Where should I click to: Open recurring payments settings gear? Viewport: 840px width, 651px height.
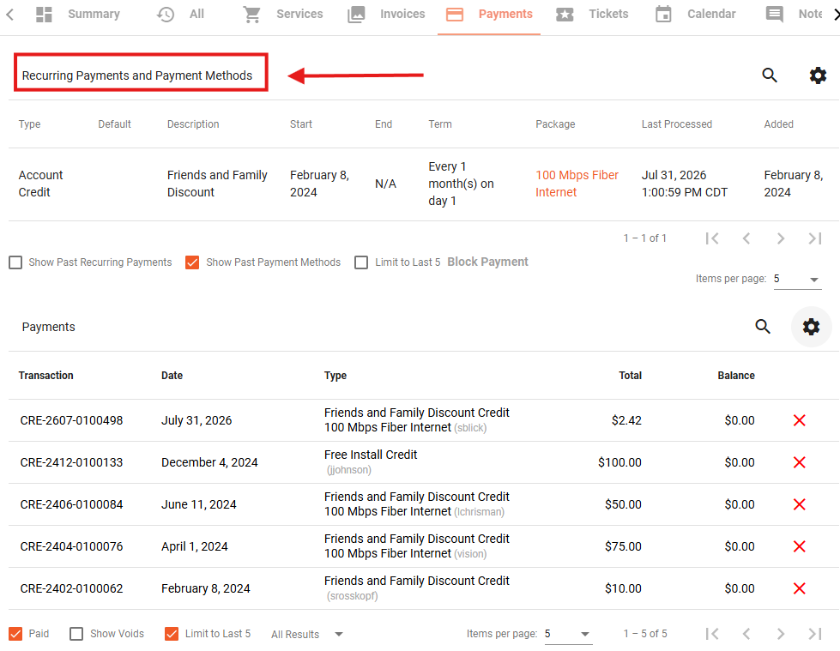point(818,75)
